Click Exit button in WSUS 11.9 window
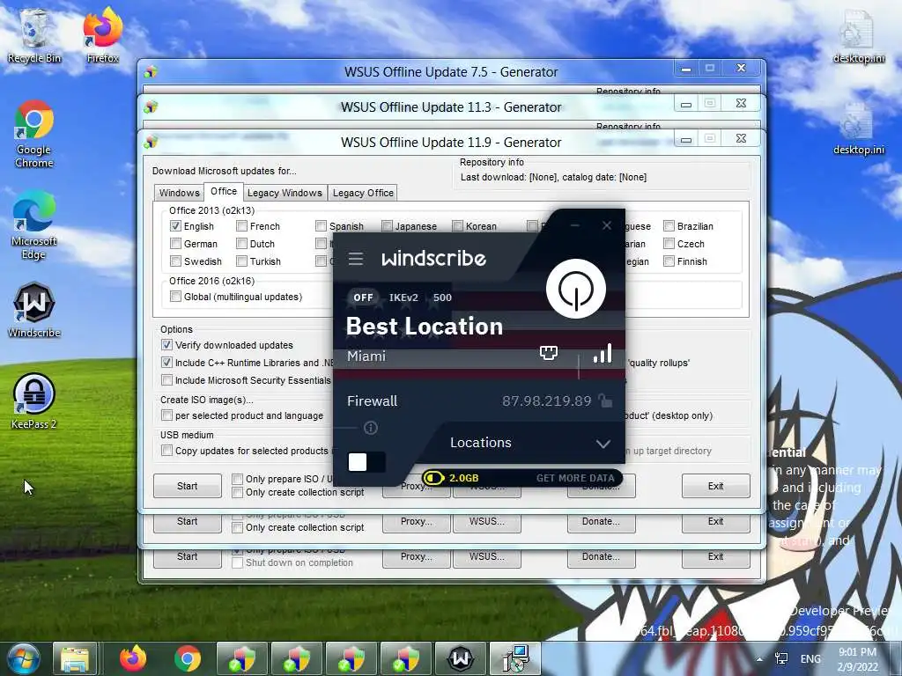 coord(715,486)
